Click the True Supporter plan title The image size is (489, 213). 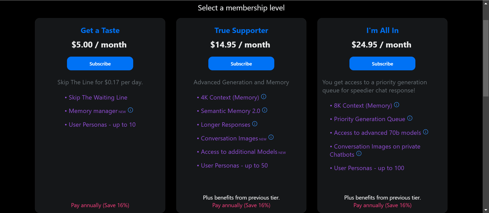click(241, 30)
